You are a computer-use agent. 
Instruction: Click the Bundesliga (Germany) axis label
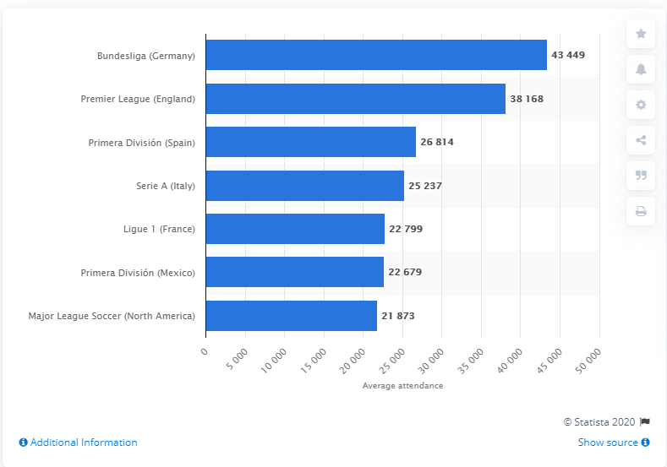point(146,56)
